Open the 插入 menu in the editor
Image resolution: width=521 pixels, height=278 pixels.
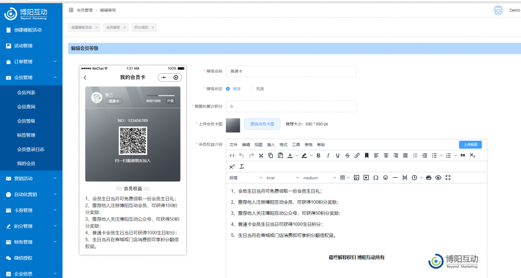[x=271, y=145]
